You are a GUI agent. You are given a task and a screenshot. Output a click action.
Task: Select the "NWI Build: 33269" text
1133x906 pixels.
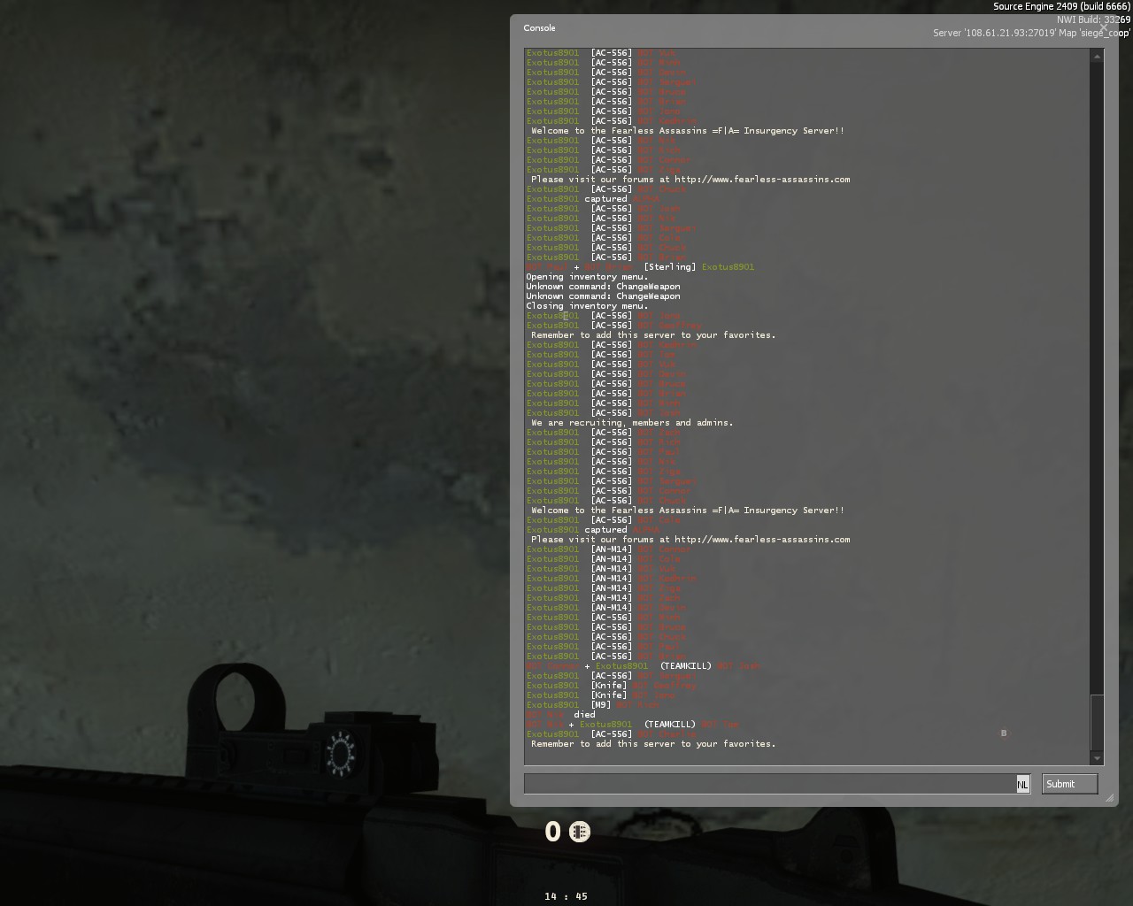click(x=1093, y=19)
